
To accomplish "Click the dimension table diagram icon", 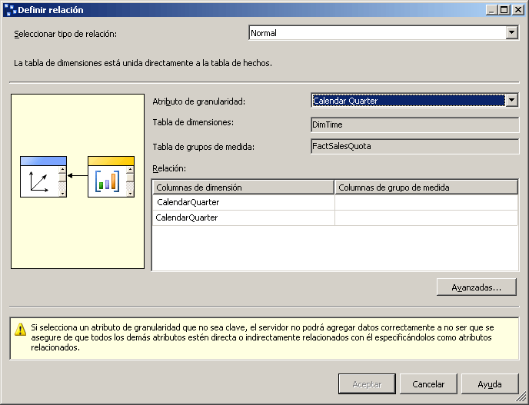I will (x=43, y=177).
